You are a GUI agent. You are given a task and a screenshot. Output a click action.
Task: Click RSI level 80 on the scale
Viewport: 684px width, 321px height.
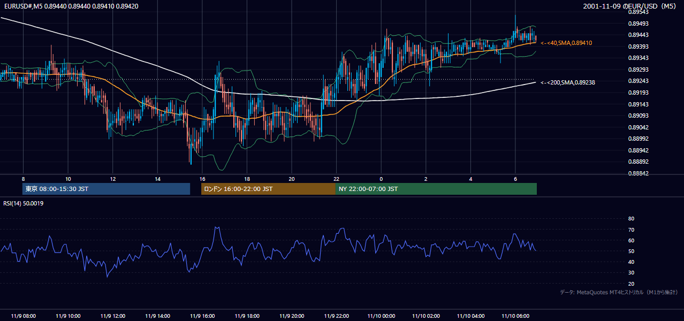pyautogui.click(x=631, y=219)
